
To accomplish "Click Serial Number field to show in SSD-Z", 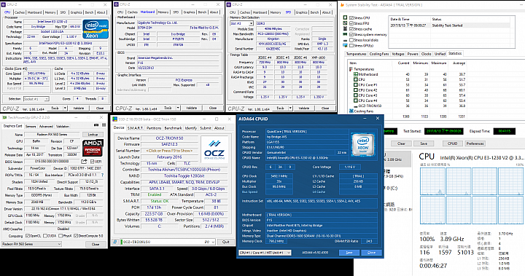I will 169,151.
